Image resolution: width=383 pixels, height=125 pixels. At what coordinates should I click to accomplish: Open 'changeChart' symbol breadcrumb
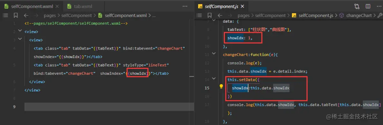pos(359,15)
